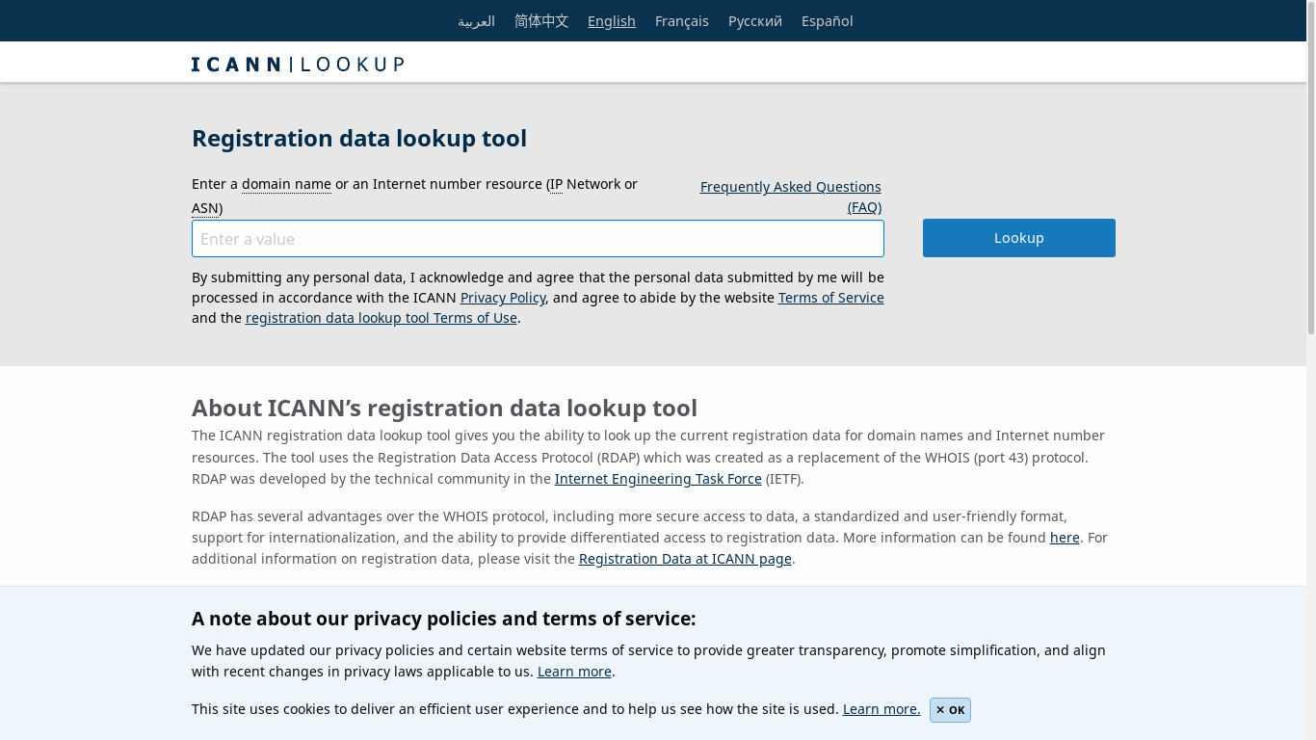The image size is (1316, 740).
Task: Dismiss cookie notice with the OK button
Action: (950, 710)
